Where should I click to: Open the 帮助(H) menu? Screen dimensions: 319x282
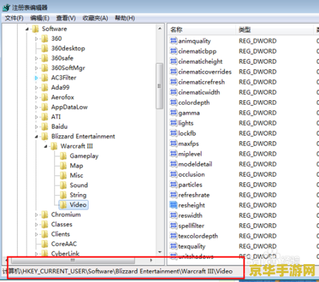(125, 18)
